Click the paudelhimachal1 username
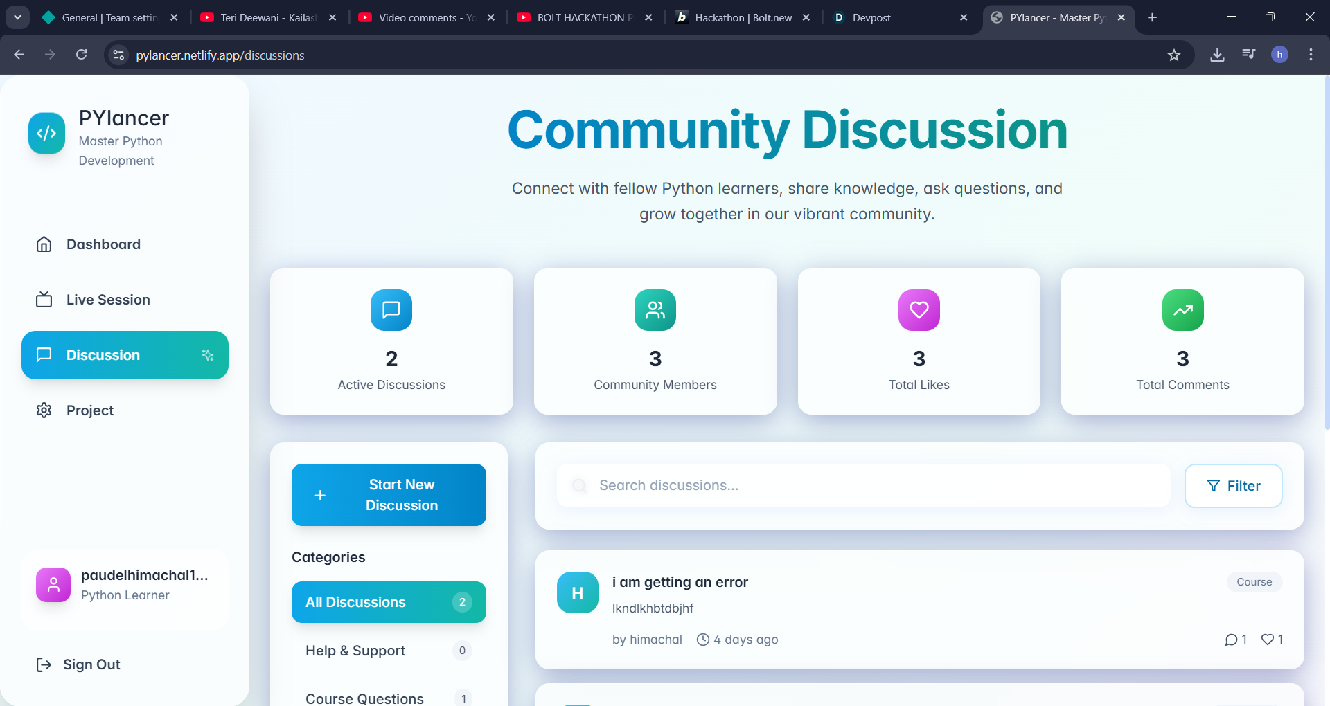 (x=145, y=575)
